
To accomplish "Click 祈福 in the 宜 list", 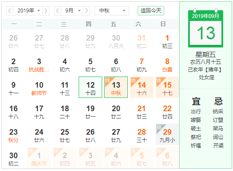I will (196, 145).
